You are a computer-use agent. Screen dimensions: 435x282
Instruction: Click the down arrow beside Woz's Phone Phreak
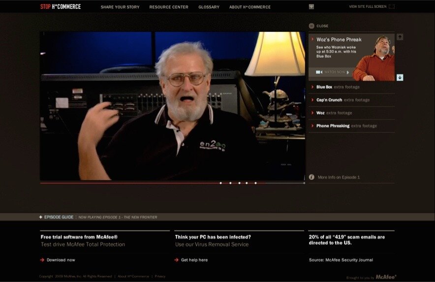click(400, 77)
